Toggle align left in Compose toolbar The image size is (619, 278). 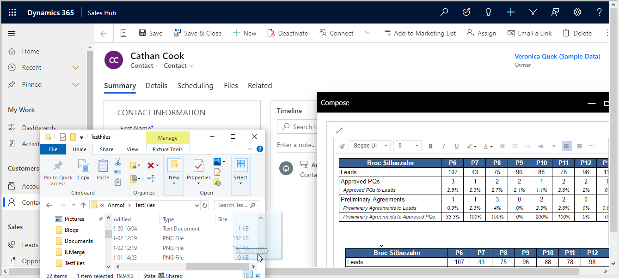(567, 146)
